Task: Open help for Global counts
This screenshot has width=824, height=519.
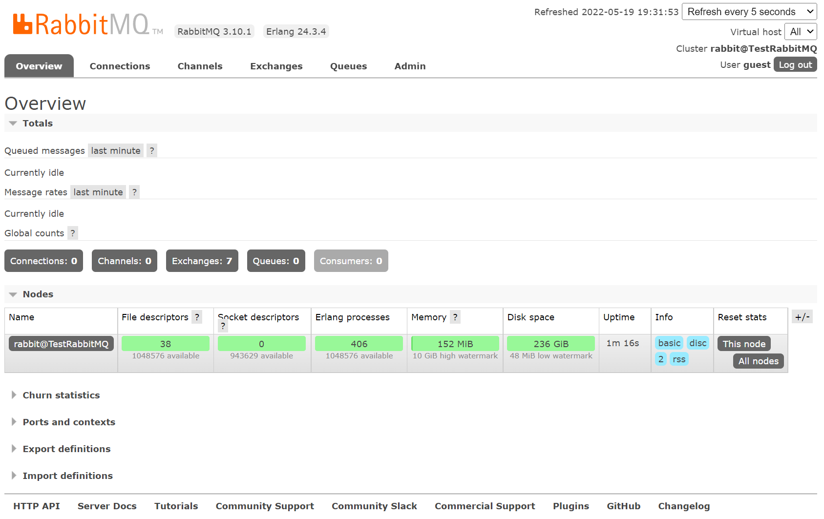Action: [73, 233]
